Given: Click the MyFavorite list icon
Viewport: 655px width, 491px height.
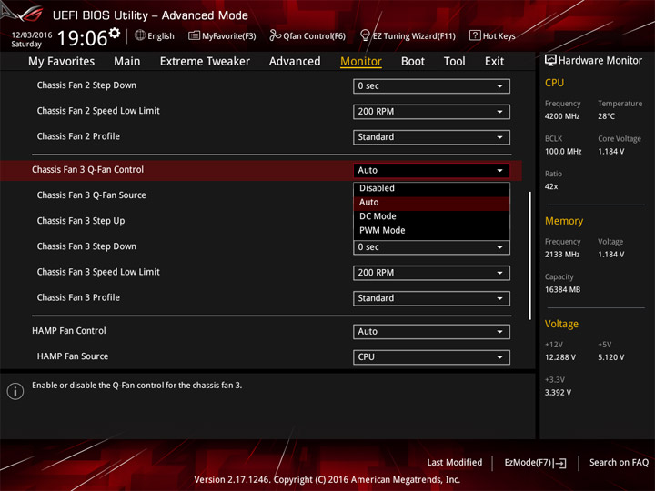Looking at the screenshot, I should pyautogui.click(x=194, y=35).
